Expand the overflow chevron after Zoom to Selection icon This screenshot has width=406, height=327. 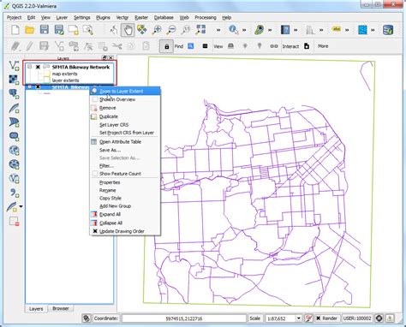pos(218,30)
